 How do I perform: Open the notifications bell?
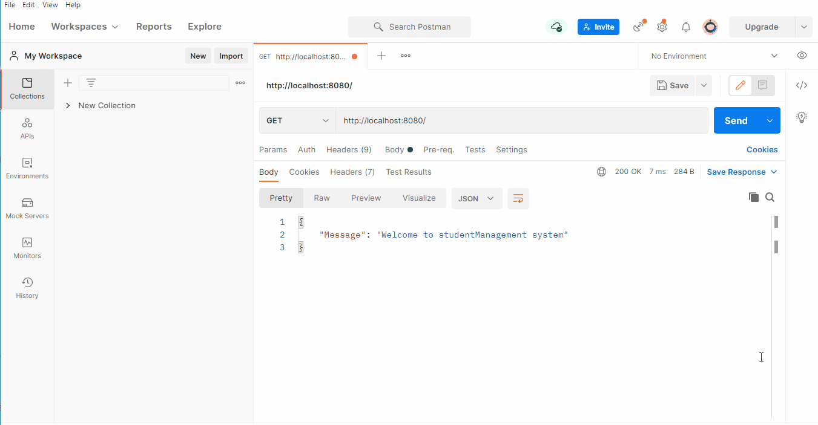(686, 27)
